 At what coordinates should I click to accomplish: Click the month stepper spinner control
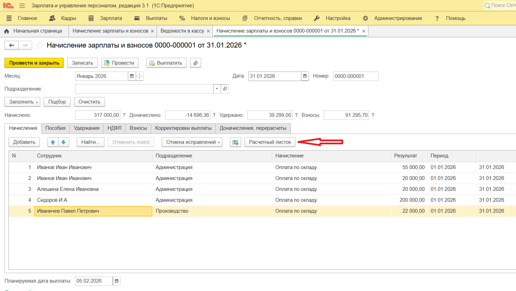point(139,76)
